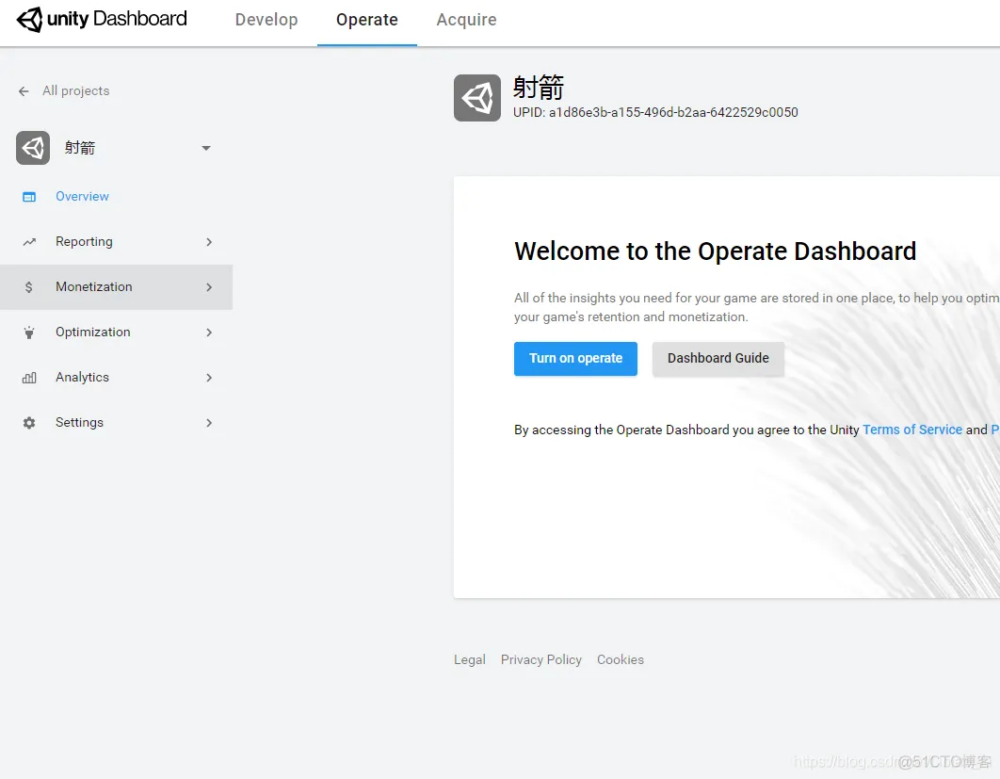
Task: Open the Reporting menu item
Action: pyautogui.click(x=116, y=242)
